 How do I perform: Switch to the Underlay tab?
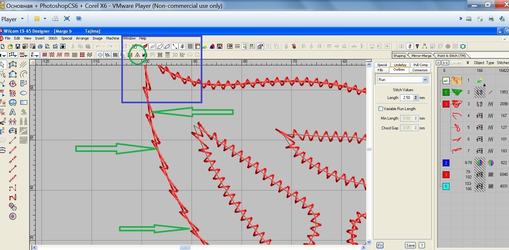tap(400, 65)
